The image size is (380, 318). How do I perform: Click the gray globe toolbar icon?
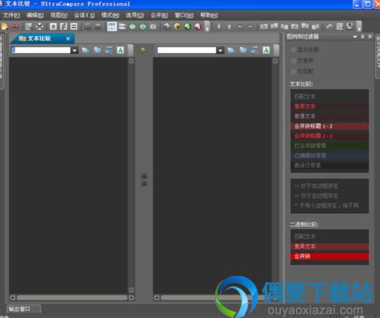(167, 26)
